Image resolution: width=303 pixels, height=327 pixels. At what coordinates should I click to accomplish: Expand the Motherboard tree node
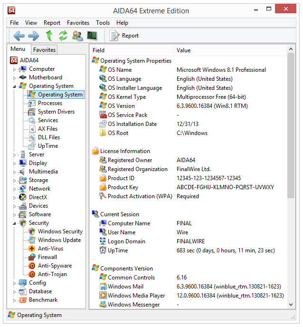tap(14, 78)
